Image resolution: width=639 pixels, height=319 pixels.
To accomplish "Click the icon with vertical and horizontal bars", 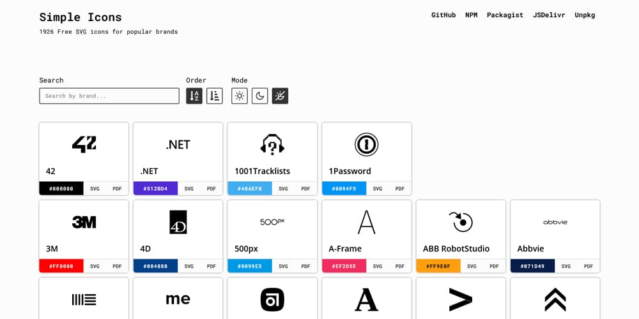I will [84, 300].
